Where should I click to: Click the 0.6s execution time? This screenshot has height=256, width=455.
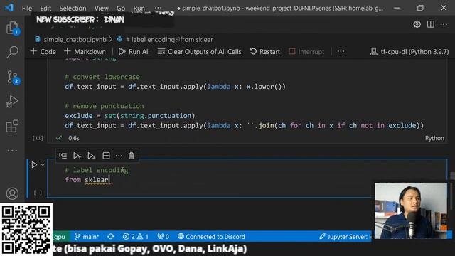pyautogui.click(x=74, y=138)
